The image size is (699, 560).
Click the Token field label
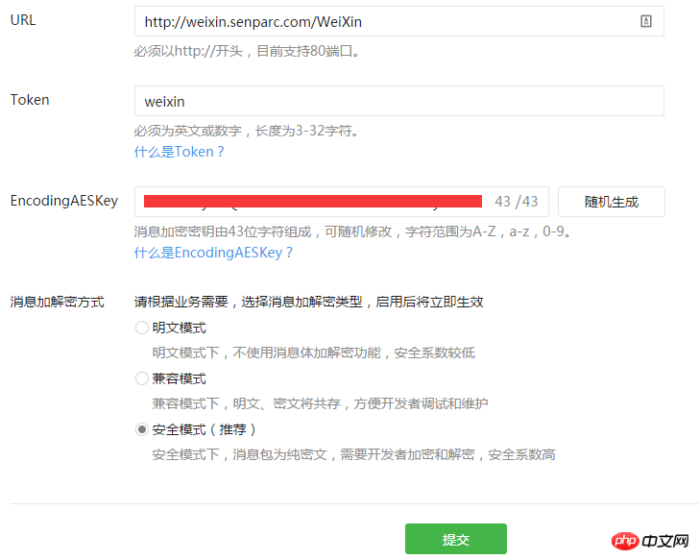click(30, 100)
